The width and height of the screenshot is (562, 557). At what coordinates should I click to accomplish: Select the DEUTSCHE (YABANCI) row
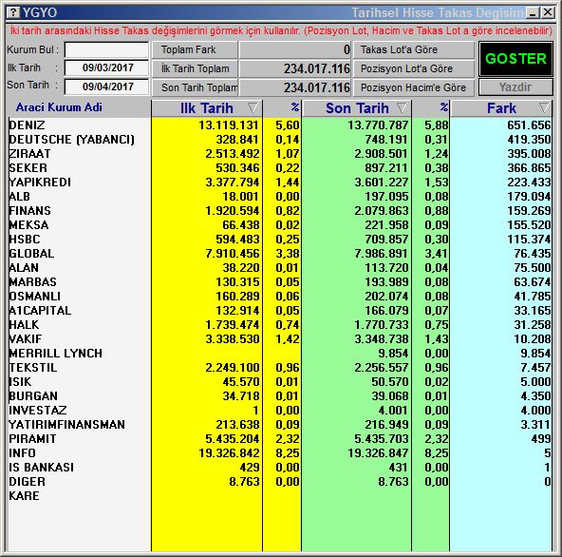click(x=279, y=139)
